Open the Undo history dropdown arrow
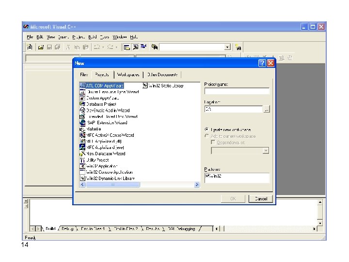The image size is (349, 262). point(103,47)
